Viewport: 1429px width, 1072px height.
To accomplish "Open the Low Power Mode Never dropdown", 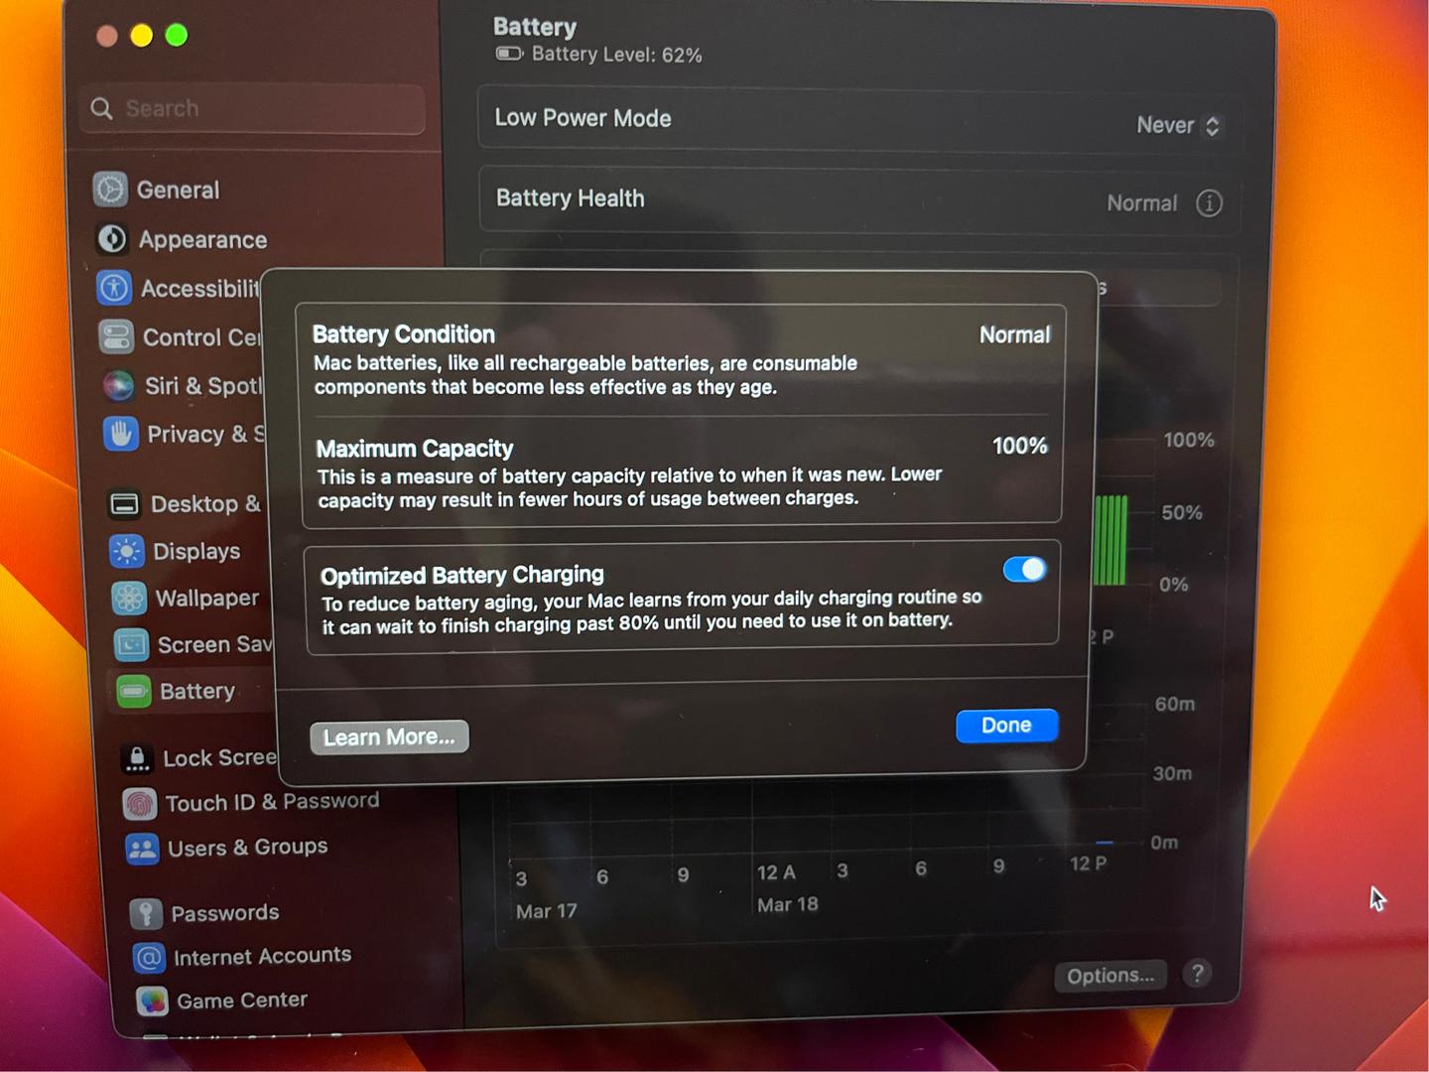I will (1178, 125).
